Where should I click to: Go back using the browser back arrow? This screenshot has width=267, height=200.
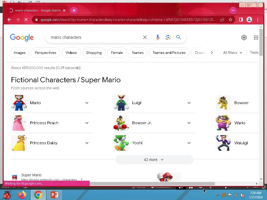pyautogui.click(x=9, y=20)
